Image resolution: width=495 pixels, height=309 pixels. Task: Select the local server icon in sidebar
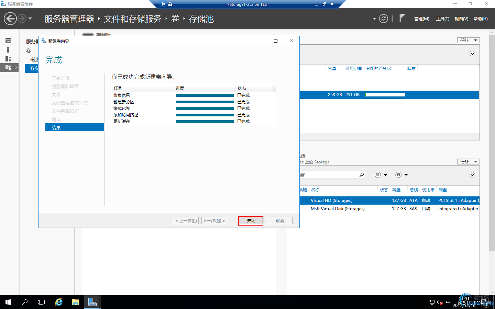tap(8, 50)
